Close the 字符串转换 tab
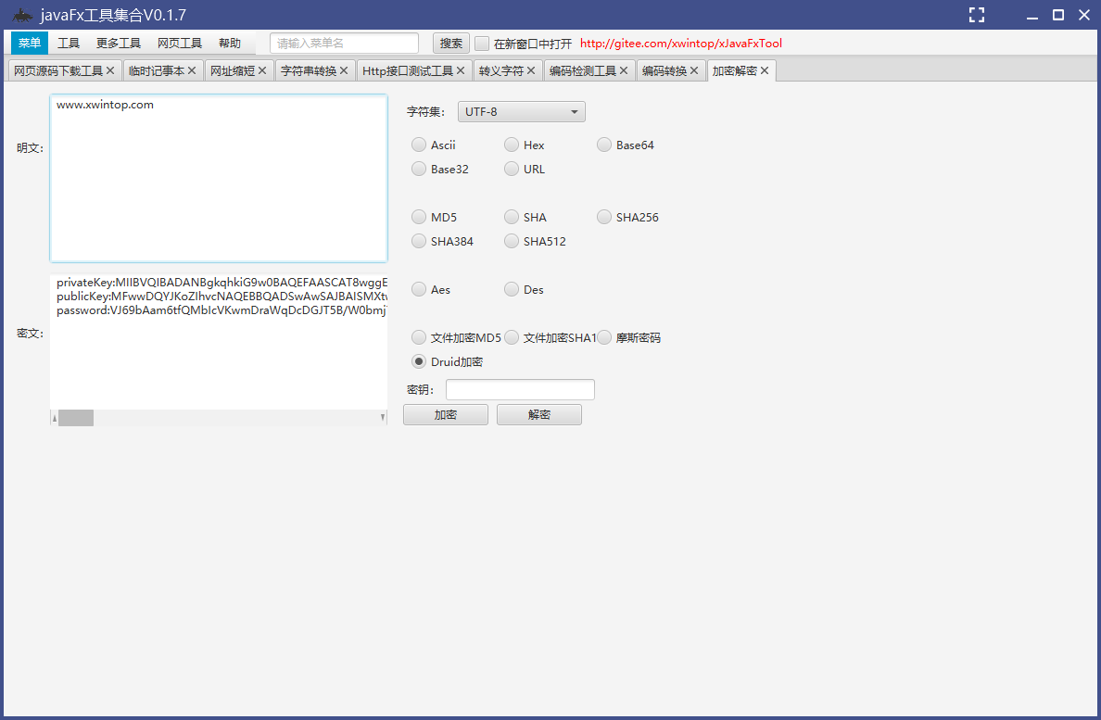Image resolution: width=1101 pixels, height=720 pixels. tap(343, 70)
